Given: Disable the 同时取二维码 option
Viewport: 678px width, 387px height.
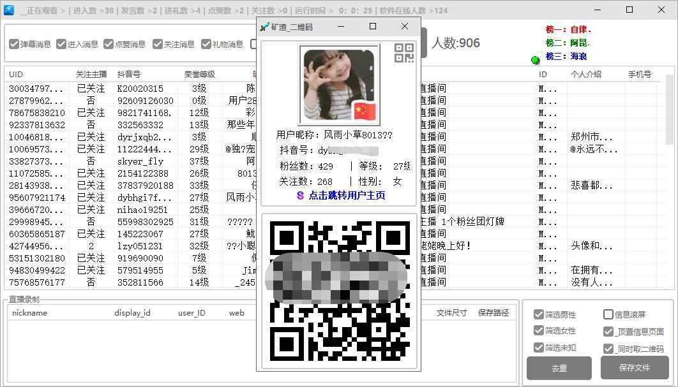Looking at the screenshot, I should [x=608, y=347].
